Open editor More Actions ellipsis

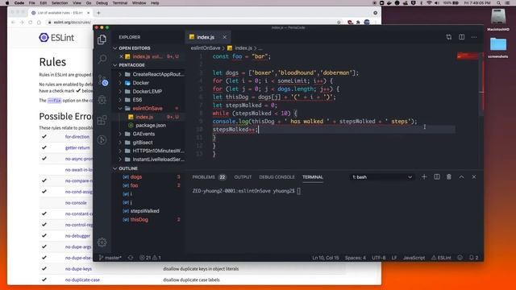coord(474,37)
